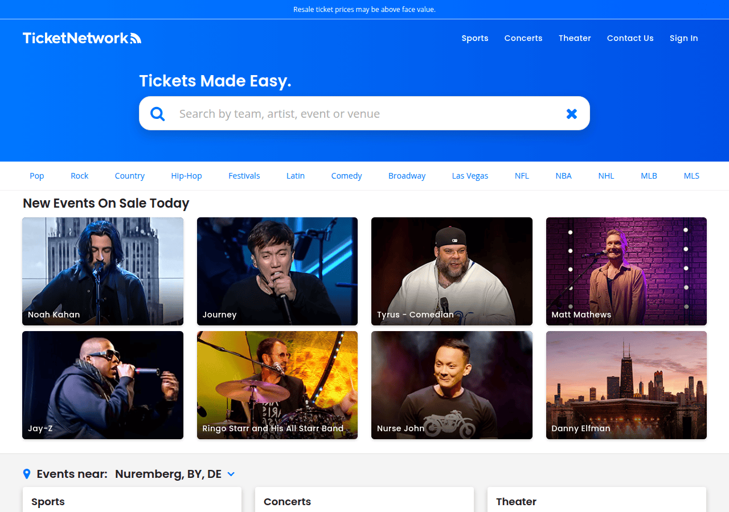Open the Journey event card
729x512 pixels.
pos(277,271)
